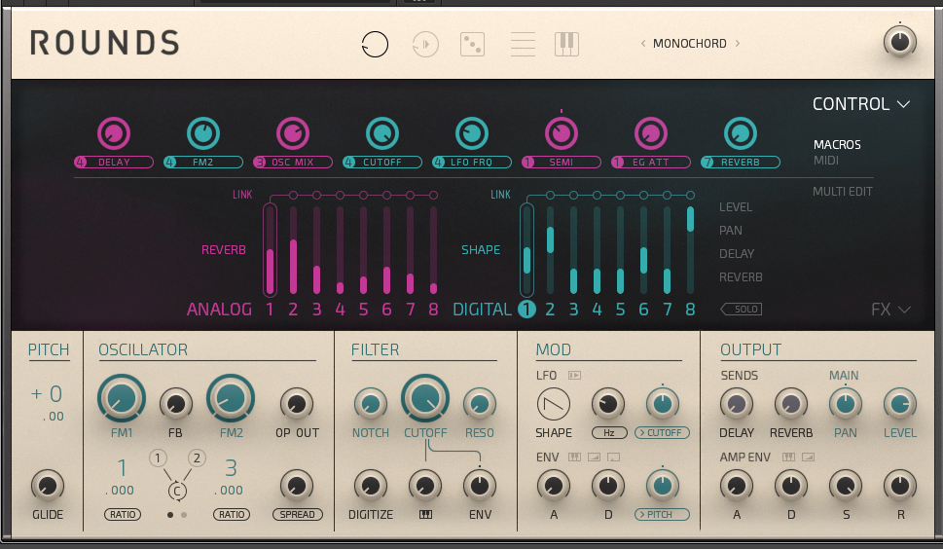Open the MONOCHORD preset name menu
943x549 pixels.
[x=690, y=43]
